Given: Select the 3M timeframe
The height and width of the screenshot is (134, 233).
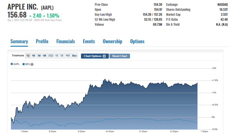Looking at the screenshot, I should (x=39, y=56).
